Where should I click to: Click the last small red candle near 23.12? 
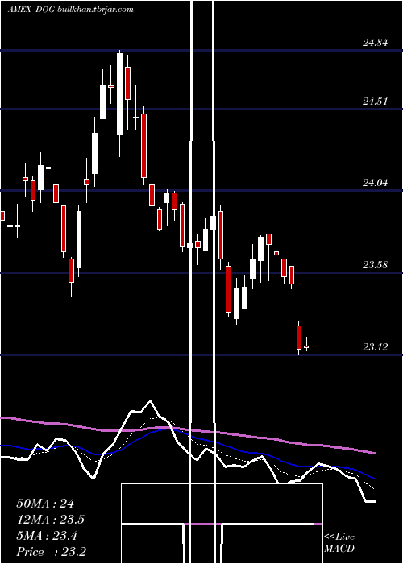pyautogui.click(x=306, y=346)
